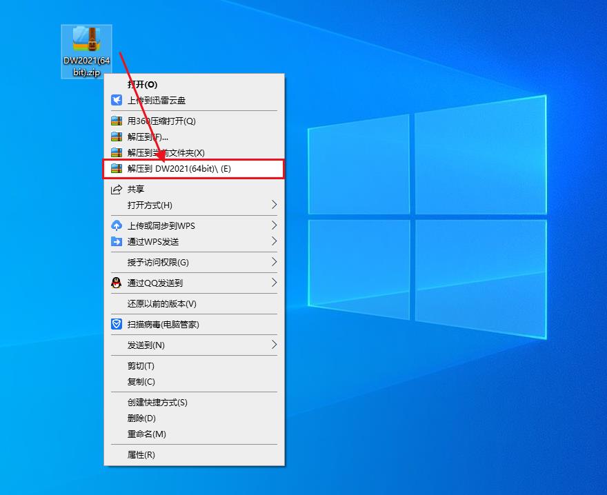Click the archive icon beside 解压到(F)...
Viewport: 607px width, 495px height.
(x=117, y=137)
